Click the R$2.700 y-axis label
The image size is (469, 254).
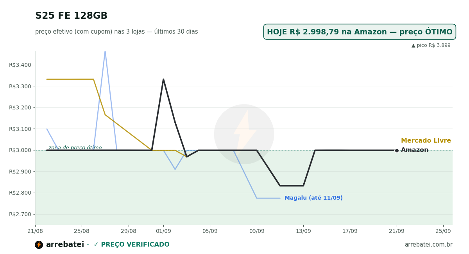pos(20,214)
